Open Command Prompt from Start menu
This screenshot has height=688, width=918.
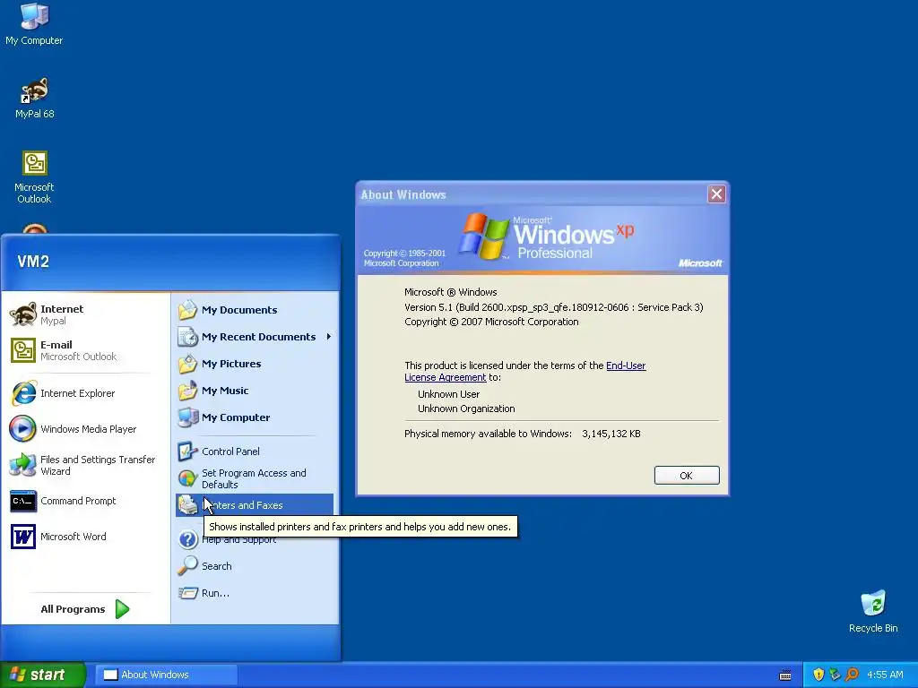coord(85,501)
